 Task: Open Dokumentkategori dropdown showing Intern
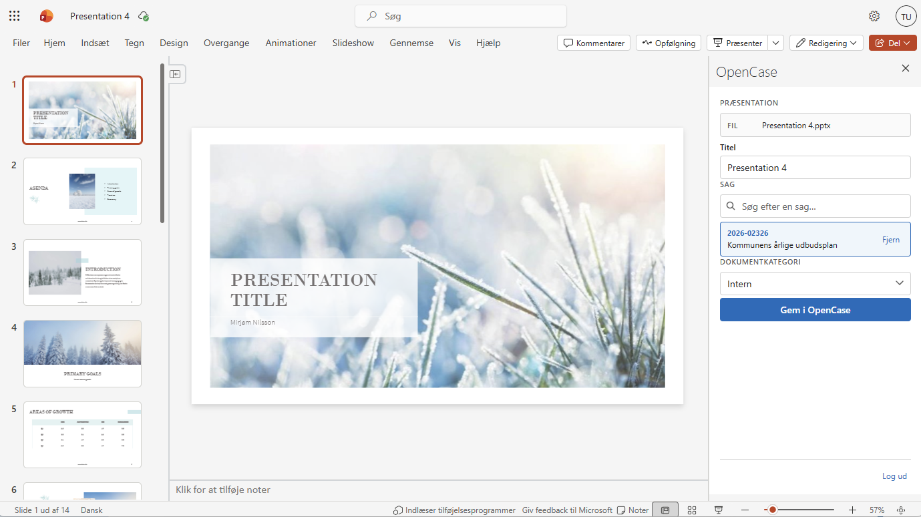point(815,283)
